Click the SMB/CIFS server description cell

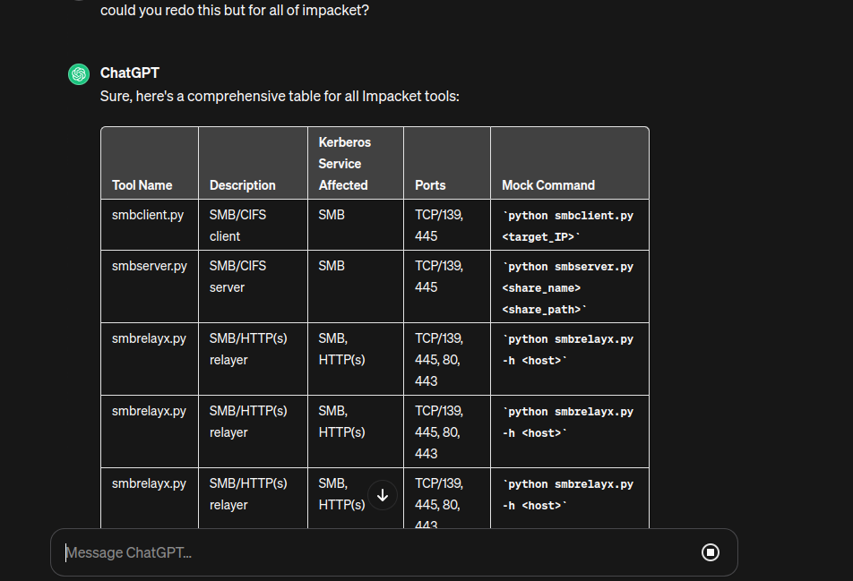(x=237, y=277)
